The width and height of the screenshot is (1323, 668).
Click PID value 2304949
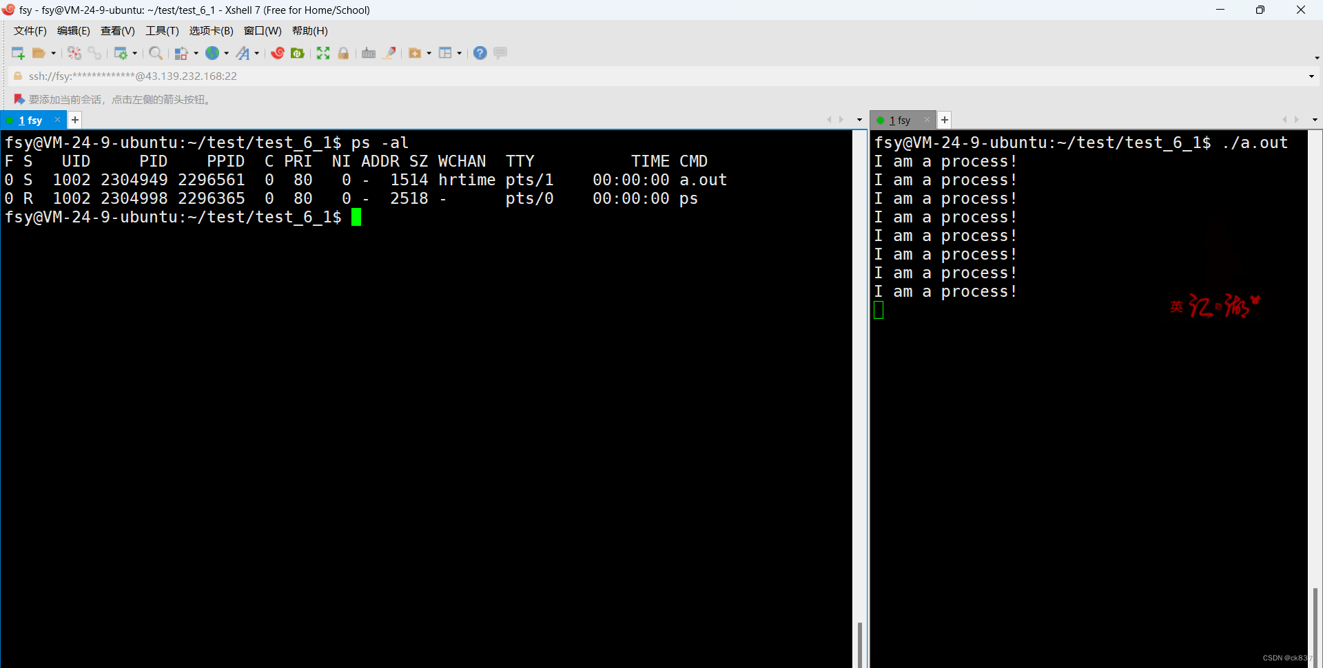134,180
